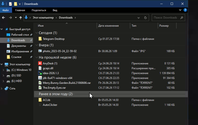
Task: Select the gcapi.dll file icon
Action: tap(40, 68)
